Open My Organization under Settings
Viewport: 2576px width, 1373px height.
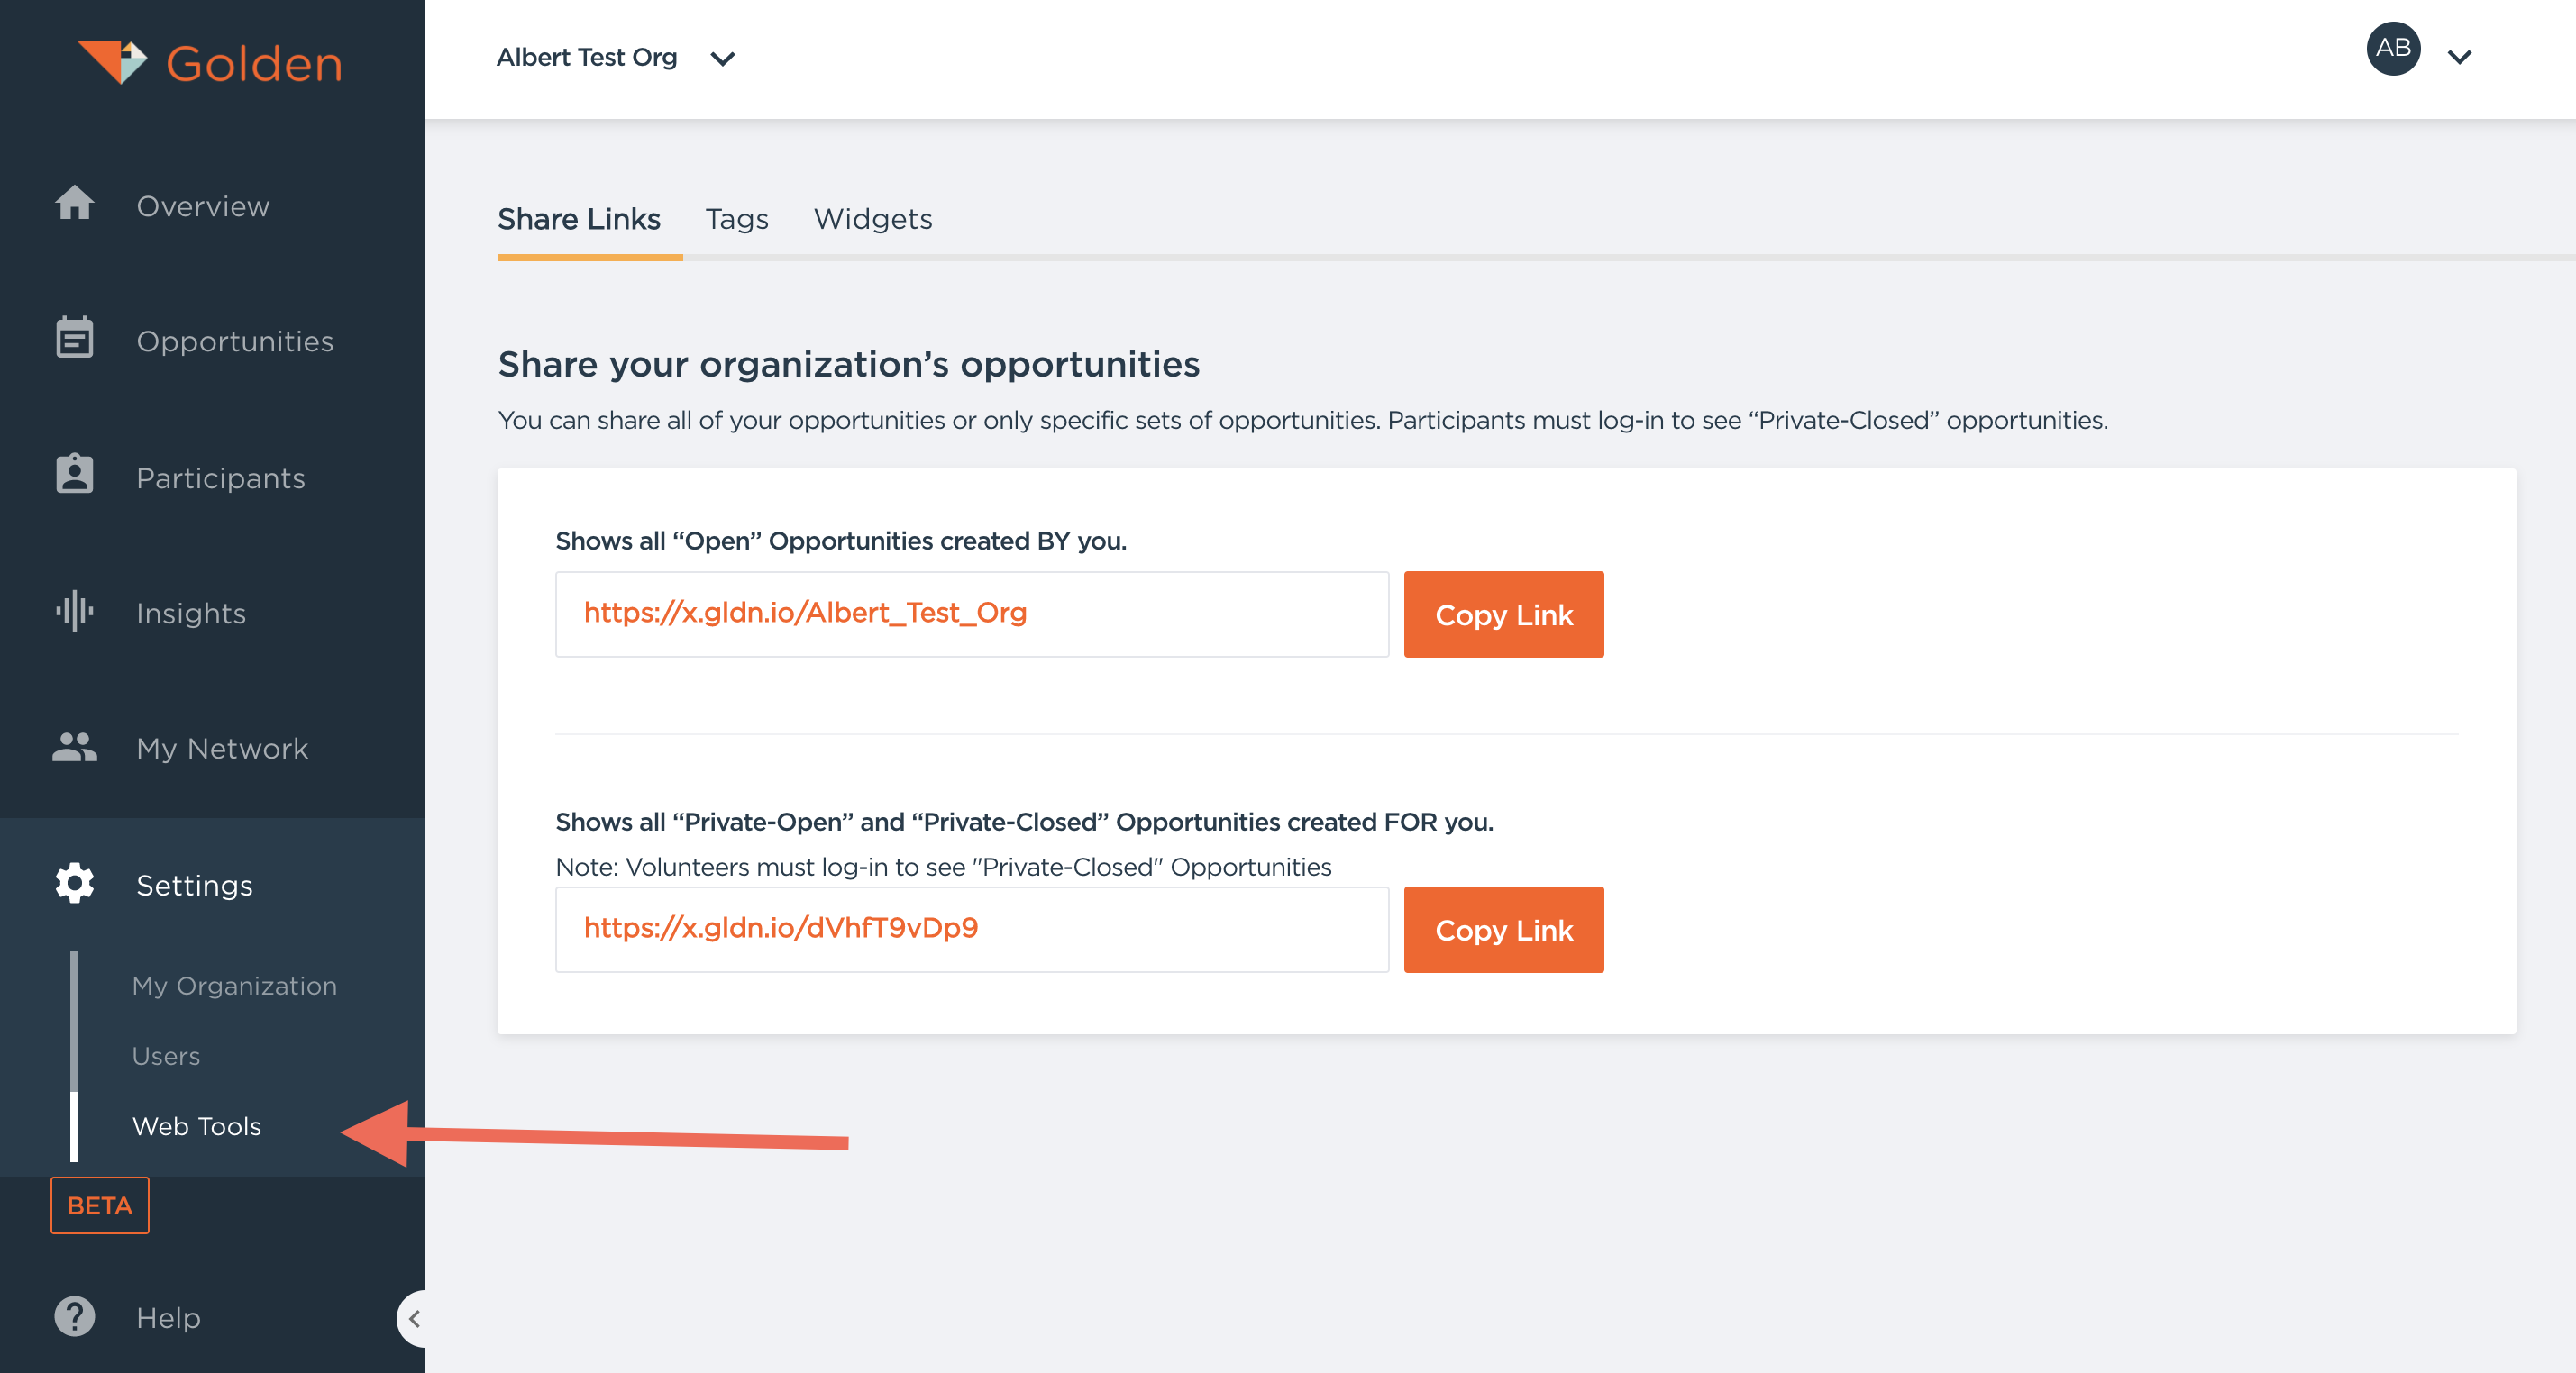point(234,986)
